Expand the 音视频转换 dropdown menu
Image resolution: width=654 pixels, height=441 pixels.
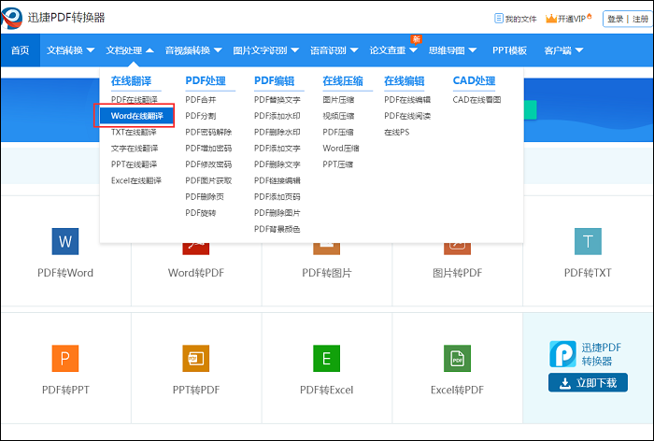click(193, 50)
